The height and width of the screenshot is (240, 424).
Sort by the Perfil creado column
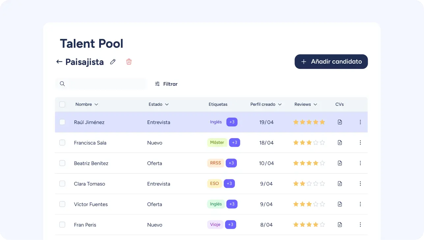click(x=266, y=105)
